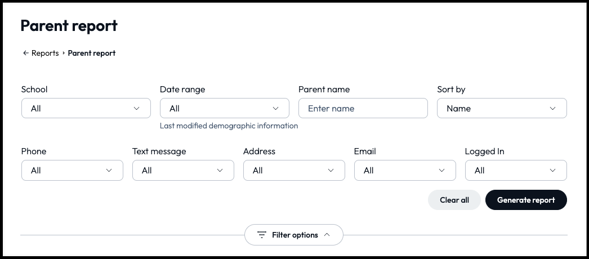The height and width of the screenshot is (259, 589).
Task: Click the chevron arrow in School dropdown
Action: [137, 108]
